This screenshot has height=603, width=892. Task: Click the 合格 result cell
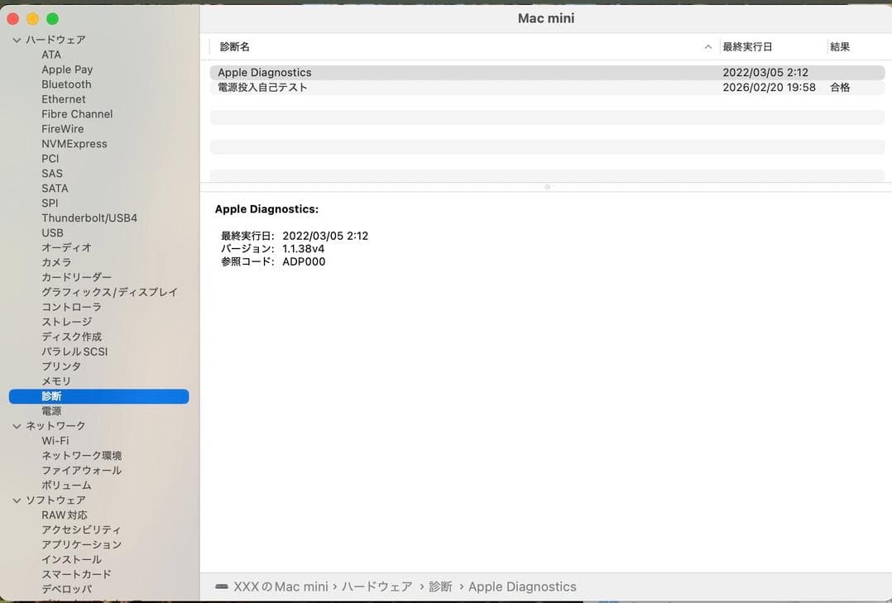[840, 88]
